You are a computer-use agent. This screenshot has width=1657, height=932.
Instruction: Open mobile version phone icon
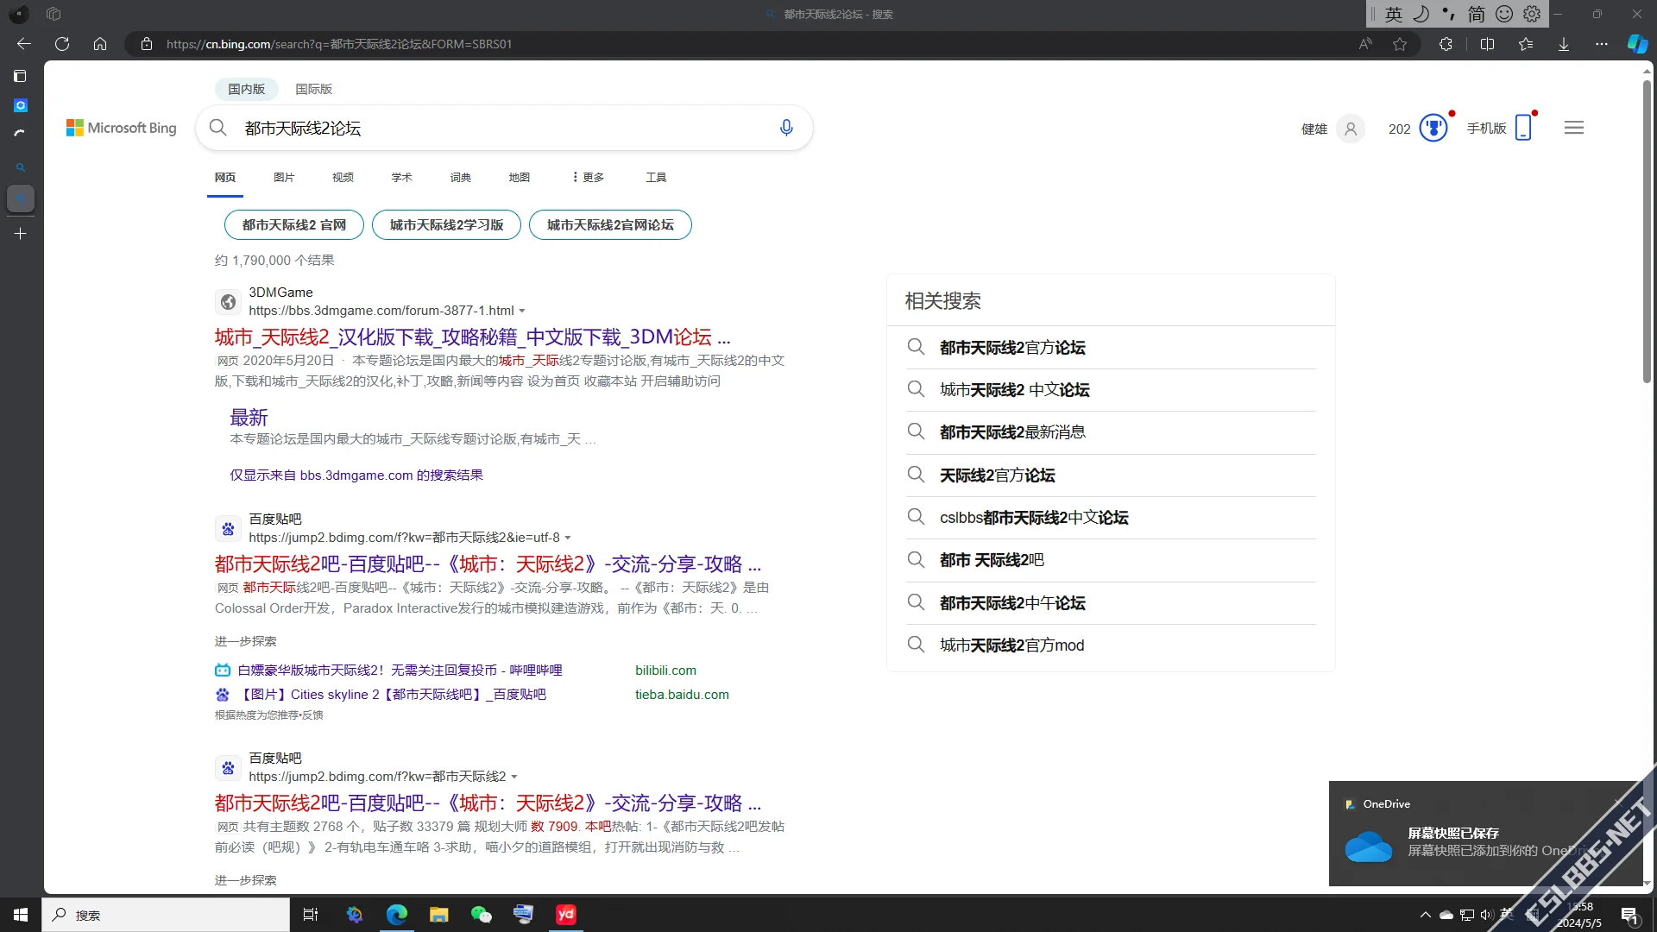pyautogui.click(x=1523, y=128)
